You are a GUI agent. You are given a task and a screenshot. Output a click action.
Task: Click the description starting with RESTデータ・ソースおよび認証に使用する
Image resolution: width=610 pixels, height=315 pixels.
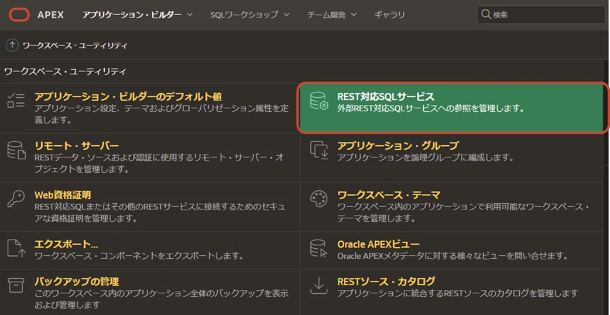coord(159,163)
